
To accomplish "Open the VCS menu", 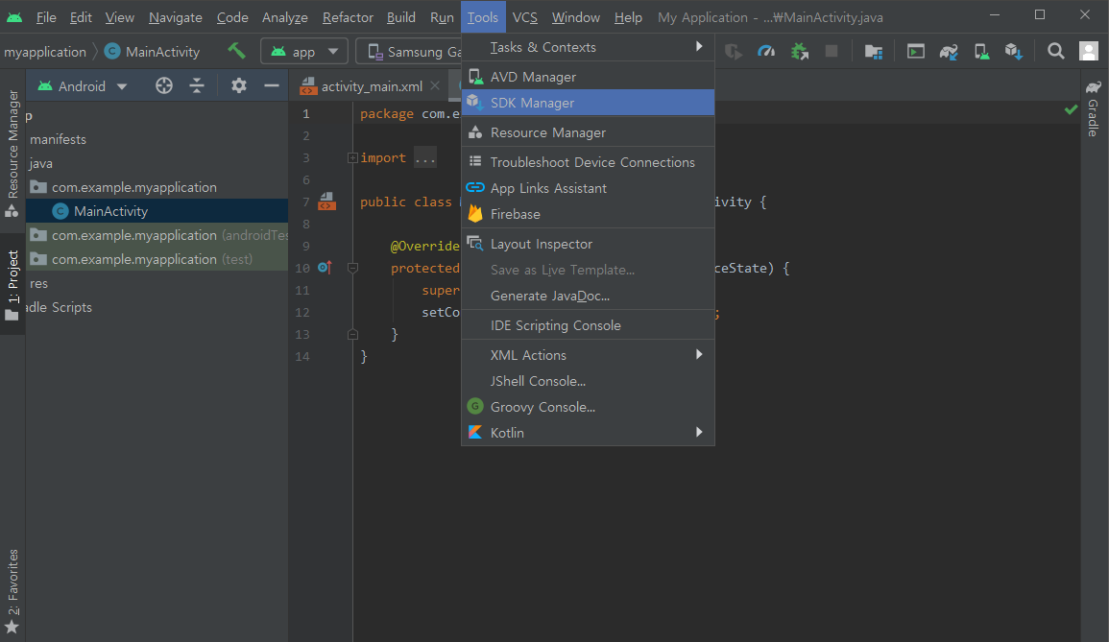I will click(525, 17).
